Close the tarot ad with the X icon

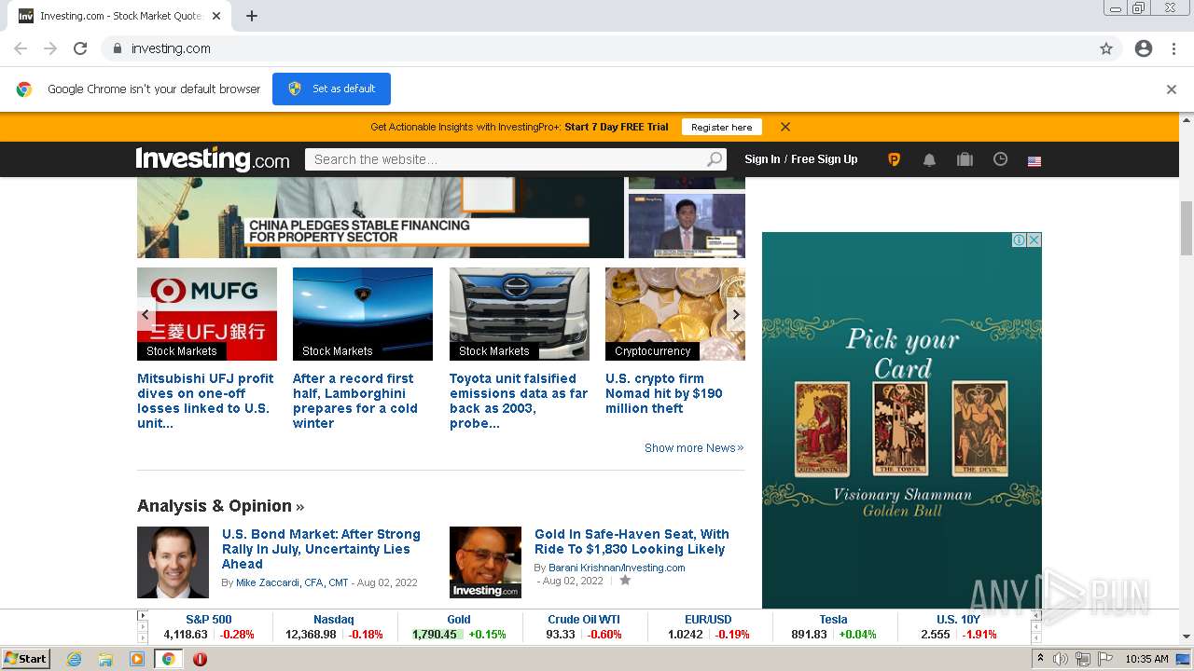click(x=1034, y=240)
